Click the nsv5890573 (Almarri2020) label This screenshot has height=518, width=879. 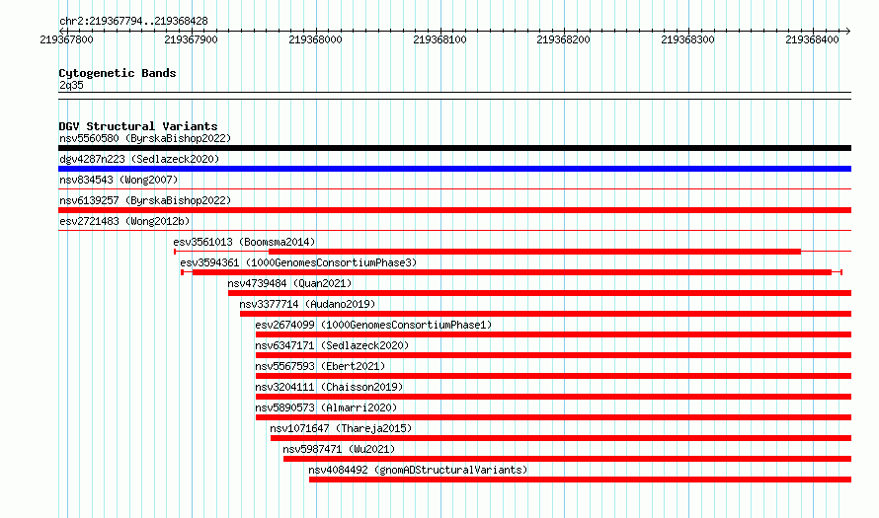326,407
